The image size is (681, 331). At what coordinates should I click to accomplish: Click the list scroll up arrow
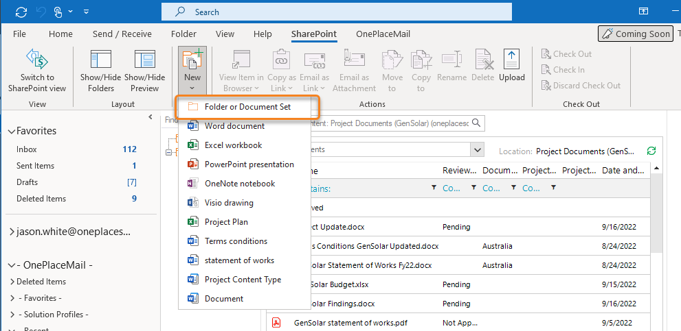[x=656, y=168]
